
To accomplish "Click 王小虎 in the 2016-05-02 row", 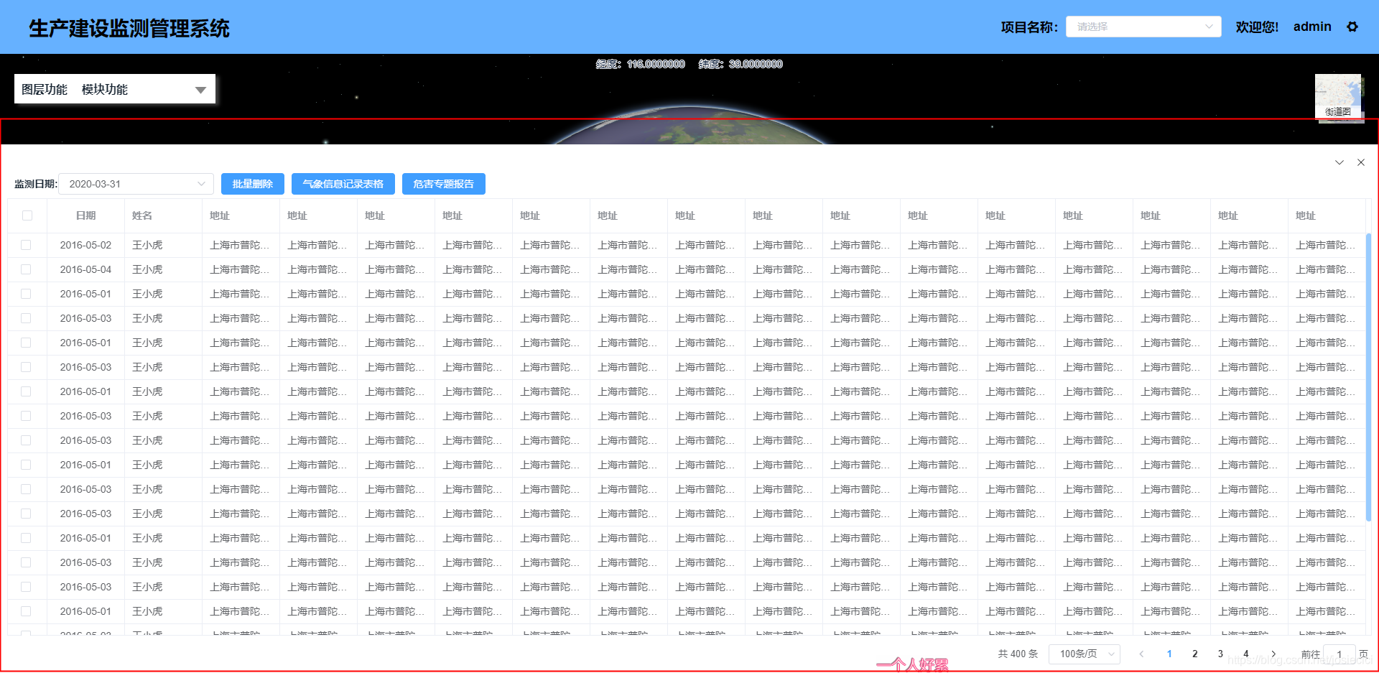I will 147,245.
